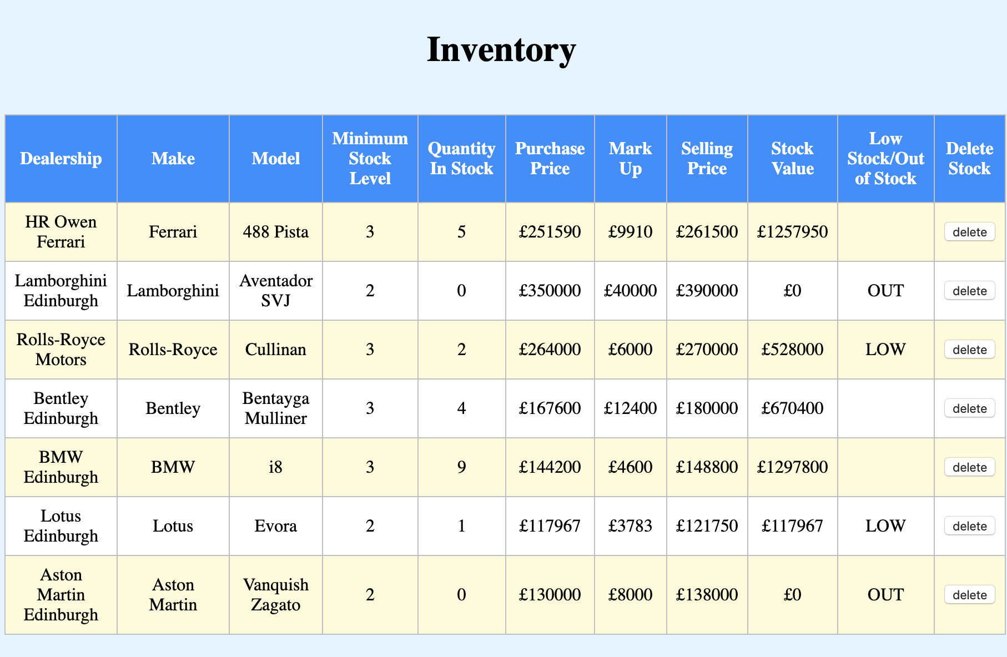The height and width of the screenshot is (657, 1007).
Task: Click the Quantity In Stock header
Action: [461, 159]
